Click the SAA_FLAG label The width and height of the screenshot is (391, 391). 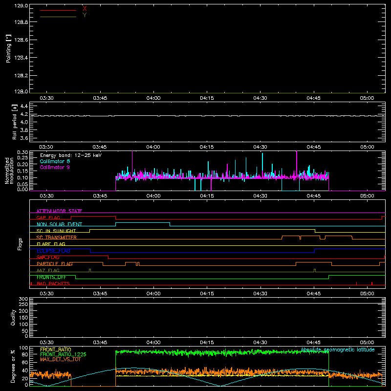click(x=48, y=257)
